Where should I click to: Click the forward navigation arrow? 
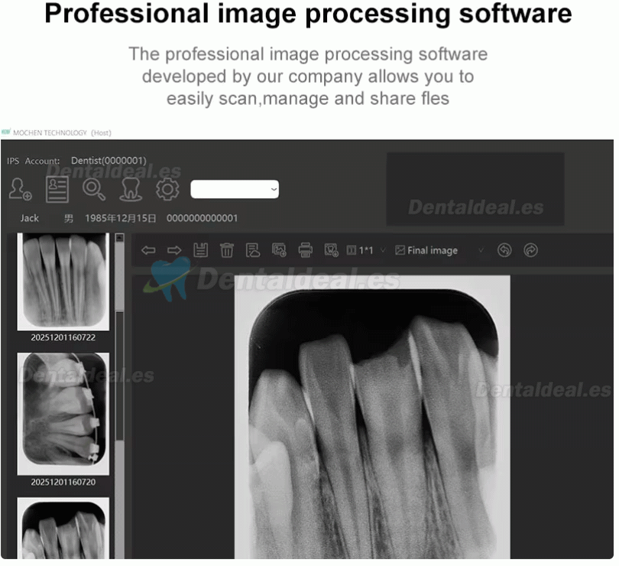(174, 250)
